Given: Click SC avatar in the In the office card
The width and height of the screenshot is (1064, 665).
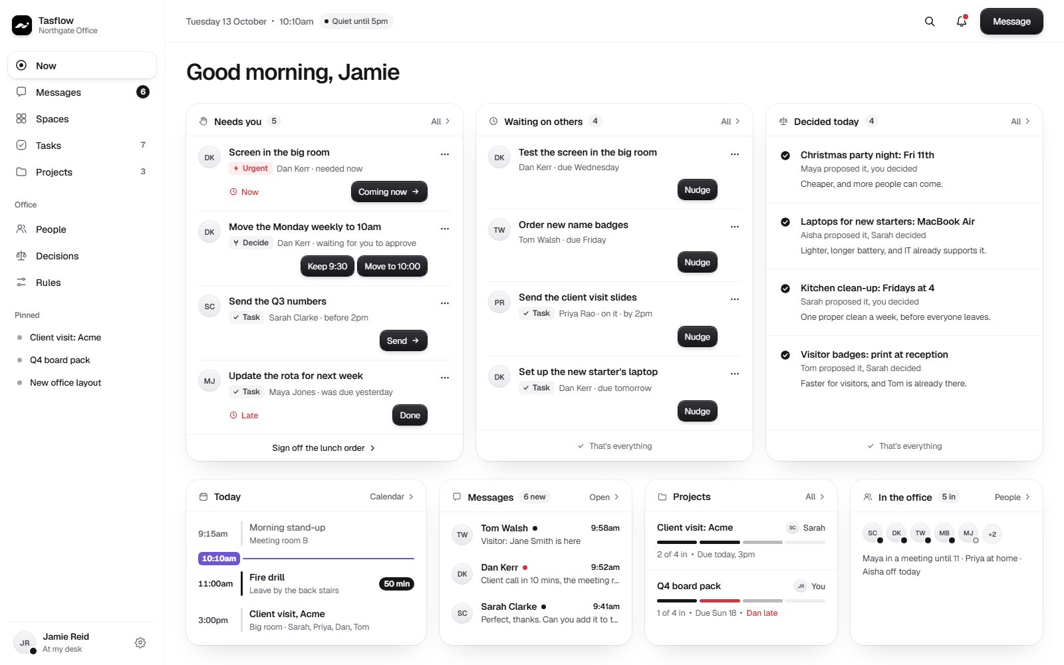Looking at the screenshot, I should point(872,533).
